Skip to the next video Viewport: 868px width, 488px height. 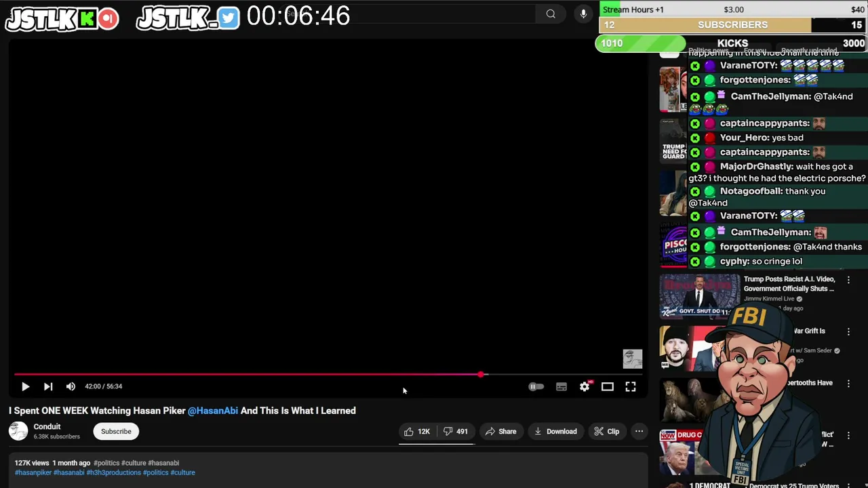pyautogui.click(x=48, y=386)
